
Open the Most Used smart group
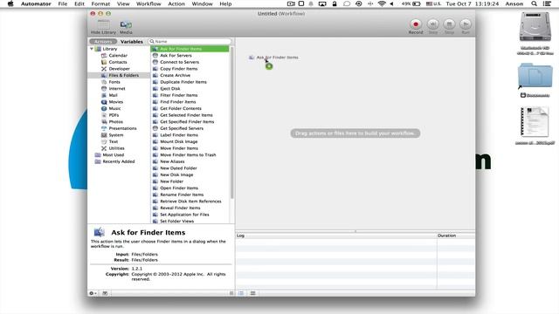(x=113, y=155)
